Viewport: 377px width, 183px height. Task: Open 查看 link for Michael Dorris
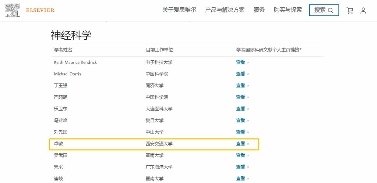click(240, 74)
